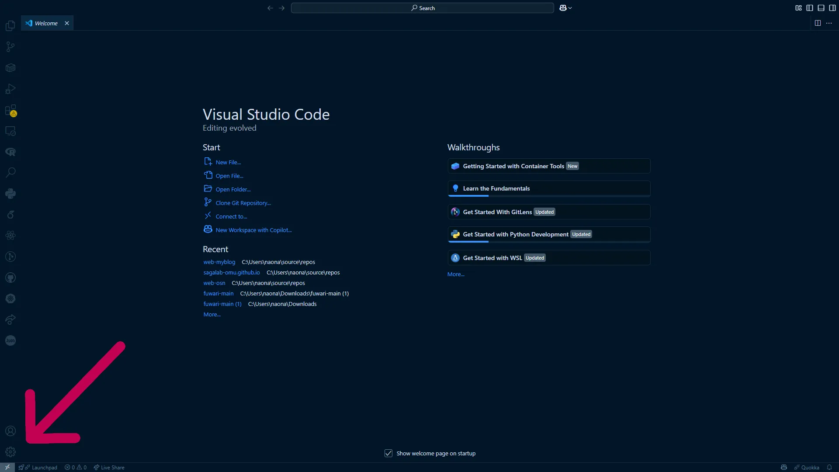Open the Run and Debug view

(10, 89)
